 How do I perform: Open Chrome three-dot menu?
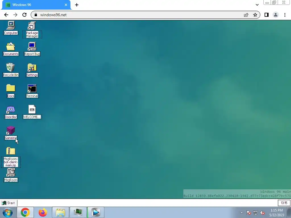point(285,15)
